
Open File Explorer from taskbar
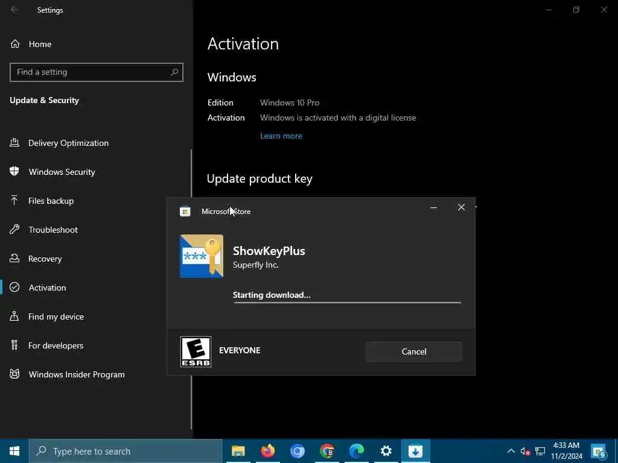tap(238, 451)
